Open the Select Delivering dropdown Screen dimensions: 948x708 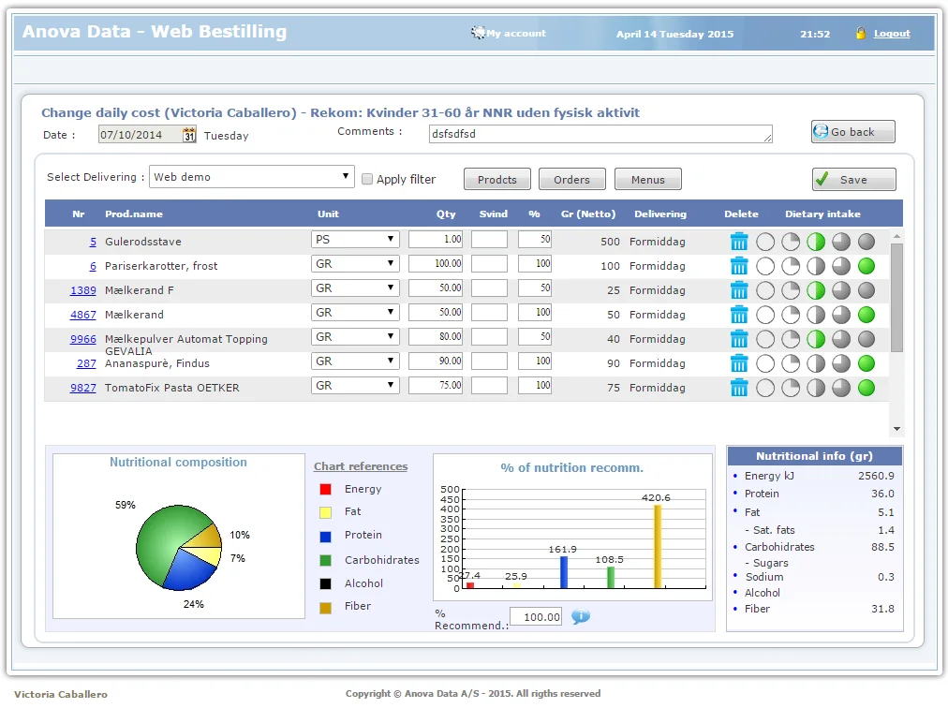252,177
